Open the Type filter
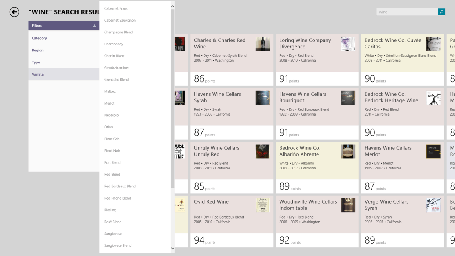The height and width of the screenshot is (256, 455). (x=64, y=62)
